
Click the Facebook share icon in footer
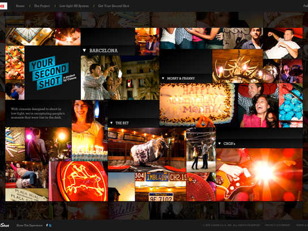pos(47,225)
